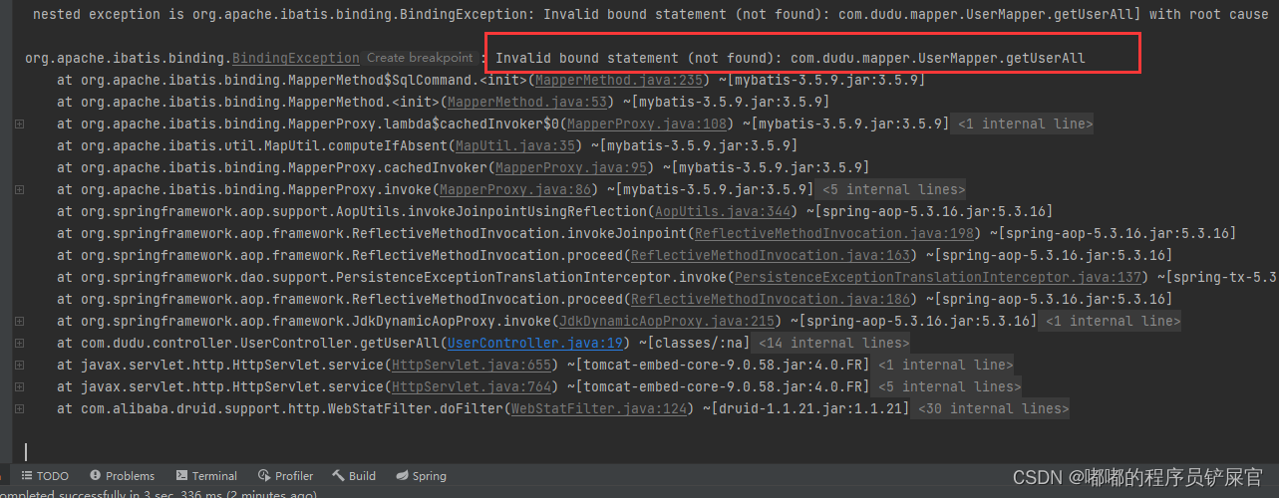Open the AopUtils.java:344 source link
Screen dimensions: 1279x498
point(724,211)
